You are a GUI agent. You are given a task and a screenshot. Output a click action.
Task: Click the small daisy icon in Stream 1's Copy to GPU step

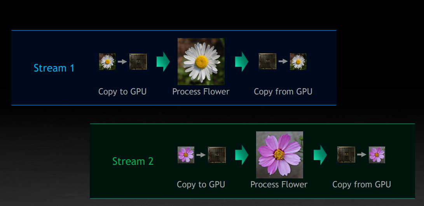[x=107, y=61]
